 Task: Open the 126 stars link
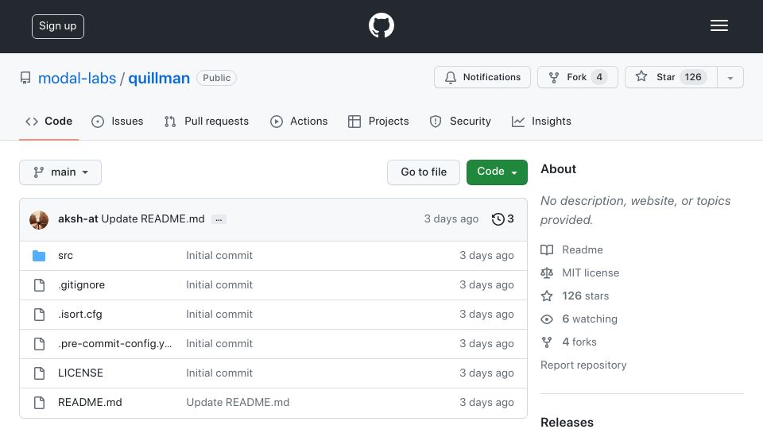(x=586, y=296)
